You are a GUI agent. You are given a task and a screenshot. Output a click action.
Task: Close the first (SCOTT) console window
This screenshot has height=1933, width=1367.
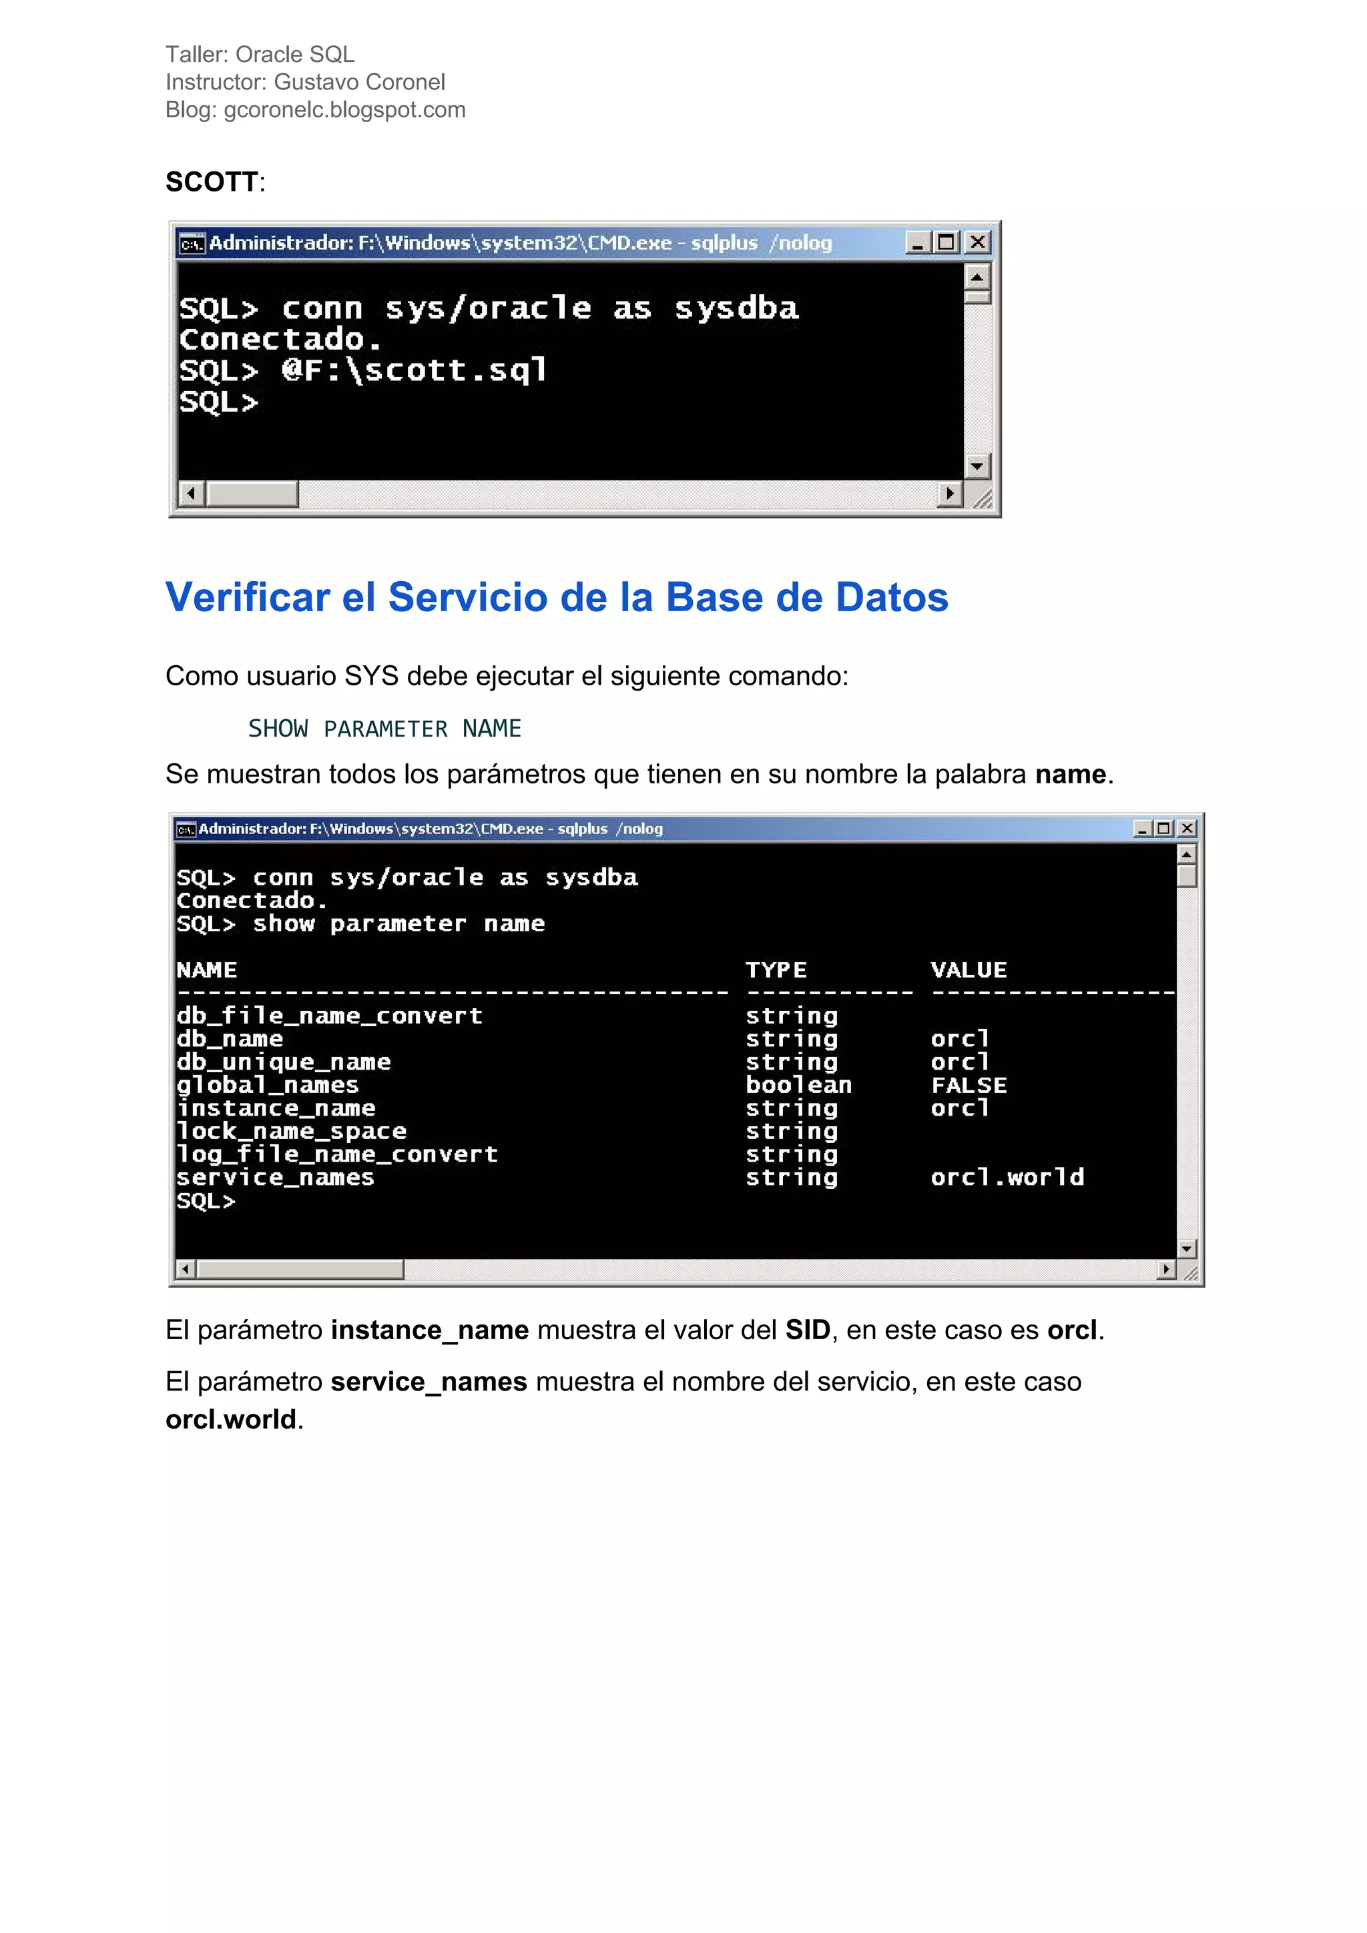(977, 242)
